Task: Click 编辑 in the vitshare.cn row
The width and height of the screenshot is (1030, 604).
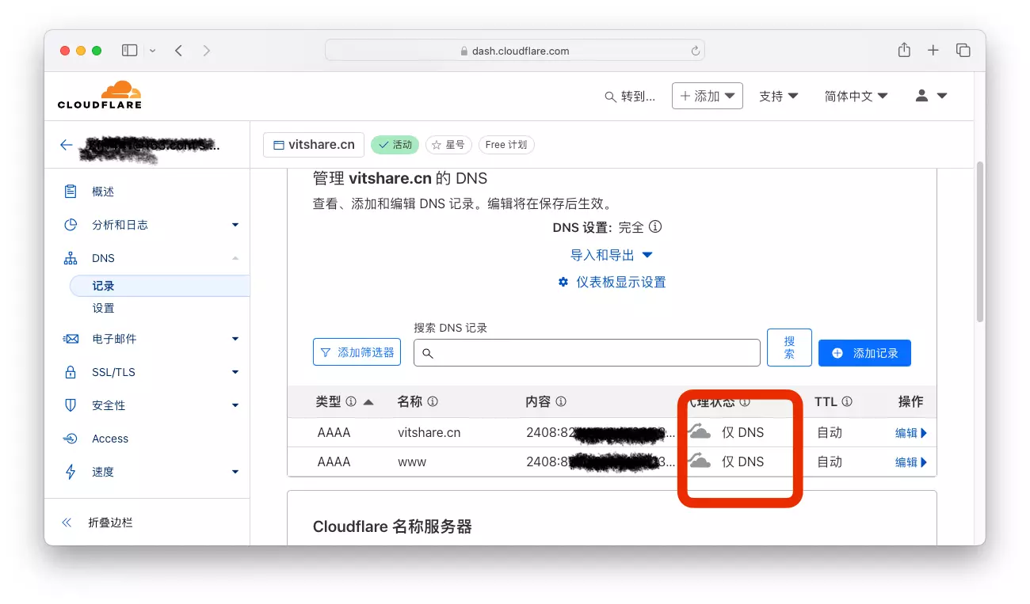Action: tap(911, 433)
